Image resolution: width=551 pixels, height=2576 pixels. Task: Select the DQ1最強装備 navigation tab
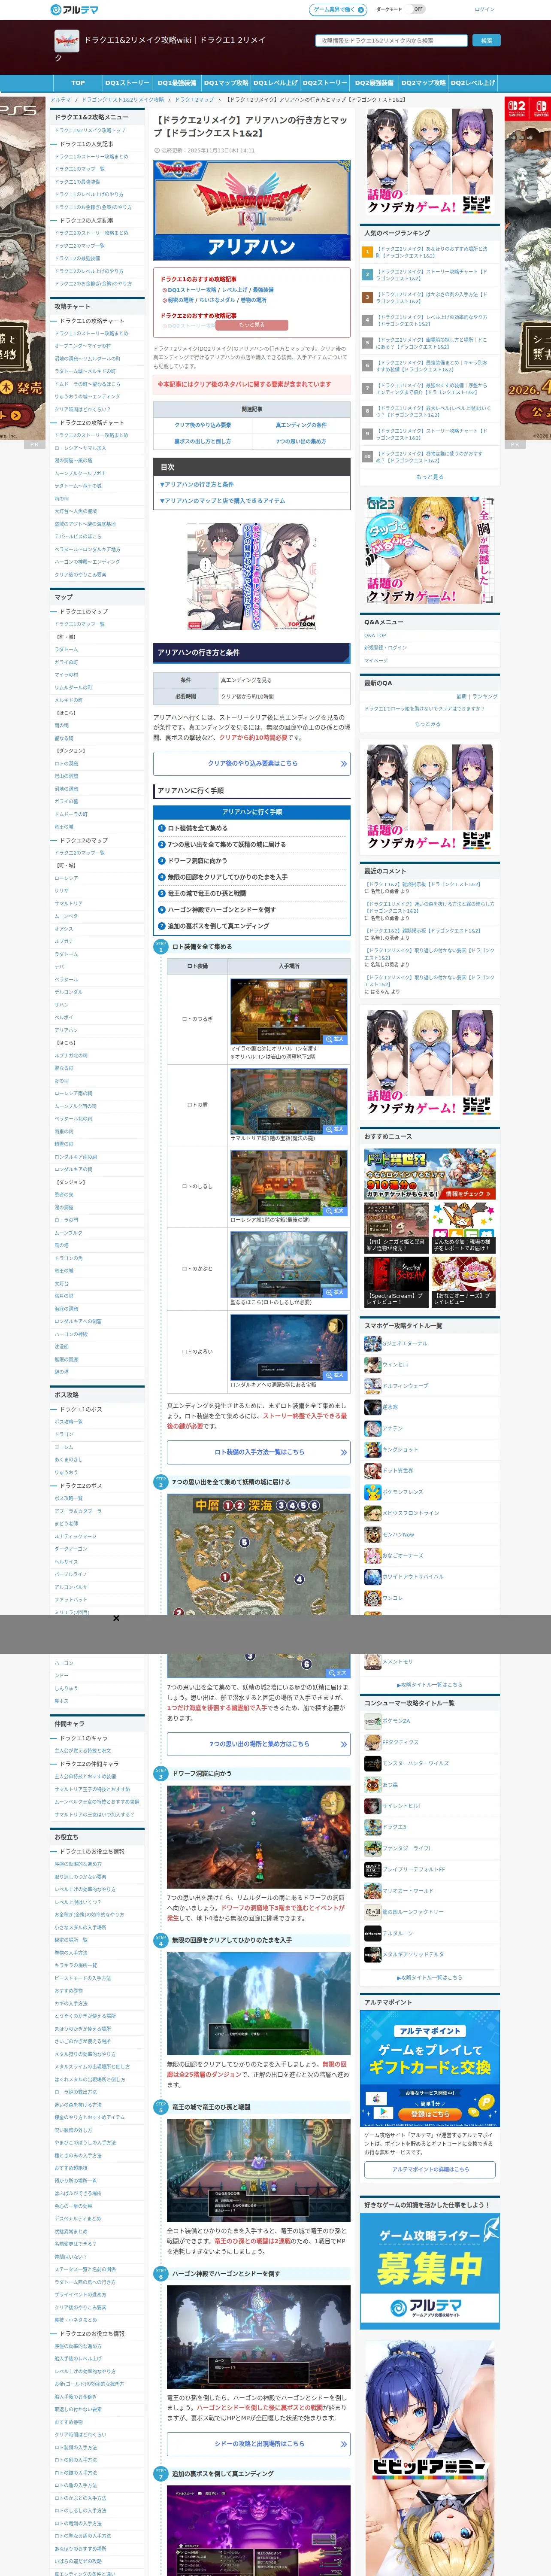click(x=177, y=83)
